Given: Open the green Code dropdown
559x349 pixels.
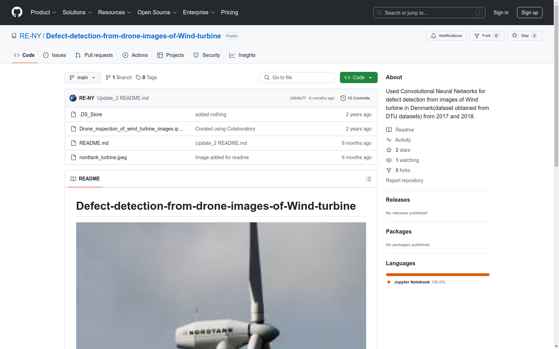Looking at the screenshot, I should [x=359, y=77].
